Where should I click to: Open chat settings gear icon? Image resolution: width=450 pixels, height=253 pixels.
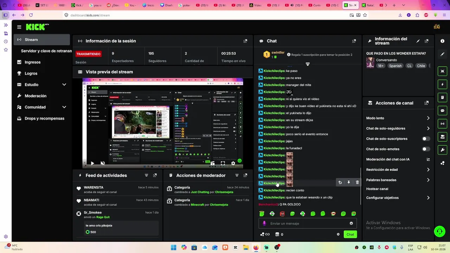pos(338,234)
